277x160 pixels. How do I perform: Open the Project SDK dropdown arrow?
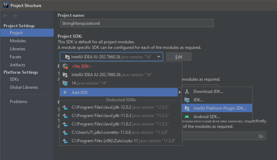[159, 57]
